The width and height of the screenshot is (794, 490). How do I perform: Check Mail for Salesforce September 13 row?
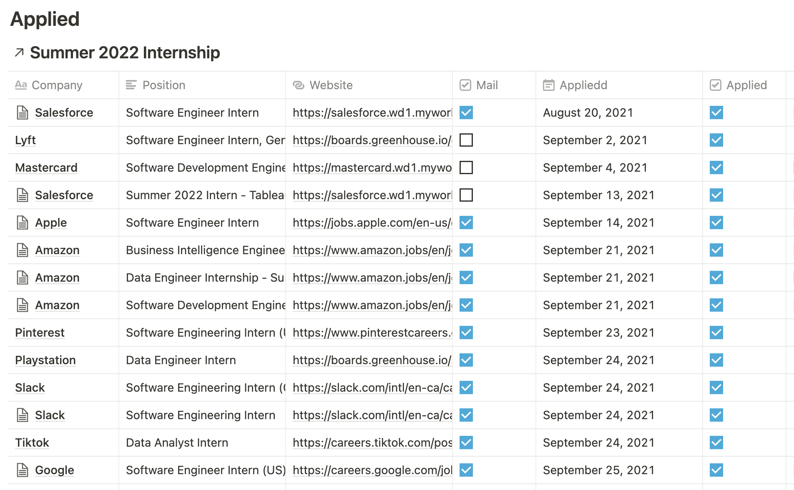(x=466, y=195)
